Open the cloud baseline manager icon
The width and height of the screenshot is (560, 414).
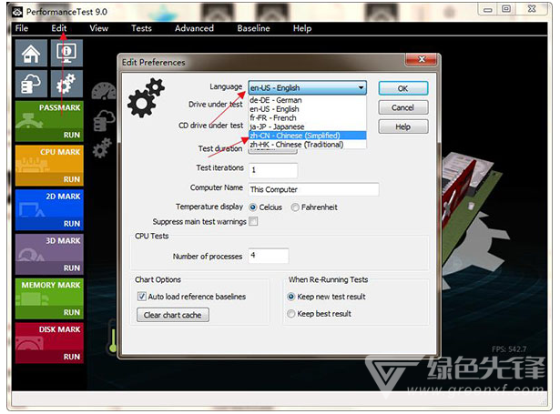(x=31, y=84)
